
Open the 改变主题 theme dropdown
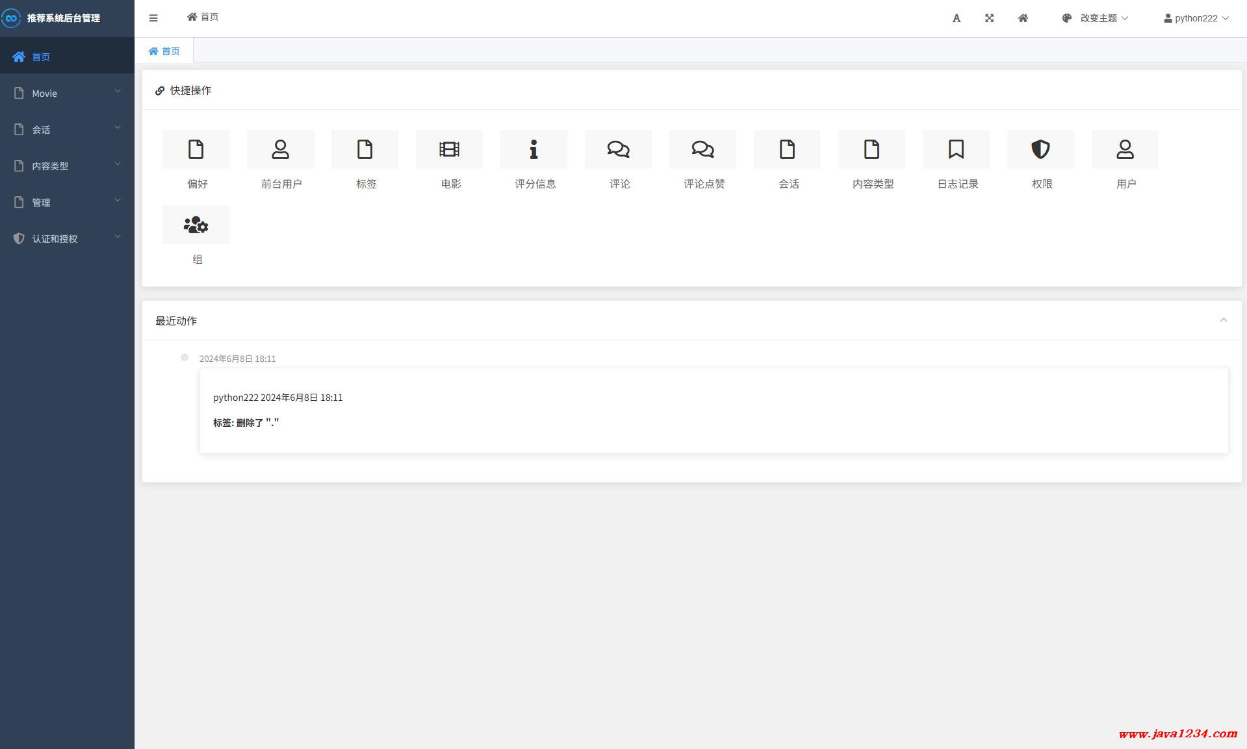1095,18
